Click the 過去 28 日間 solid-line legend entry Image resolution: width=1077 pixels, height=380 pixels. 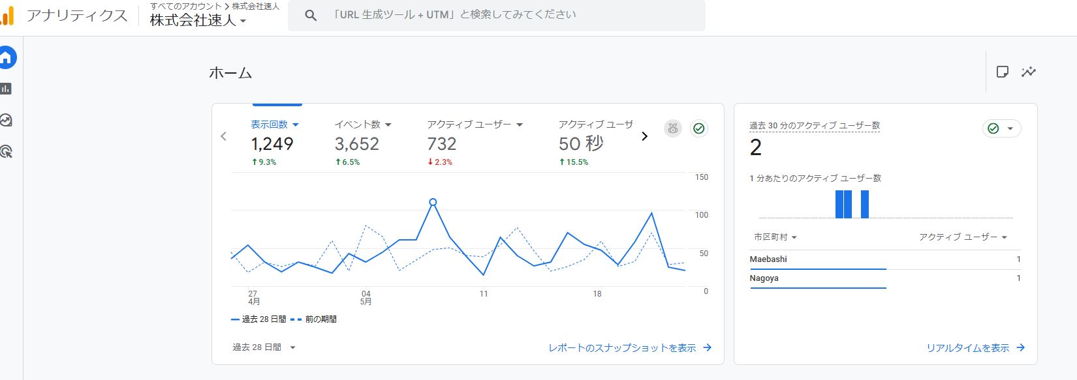(258, 319)
